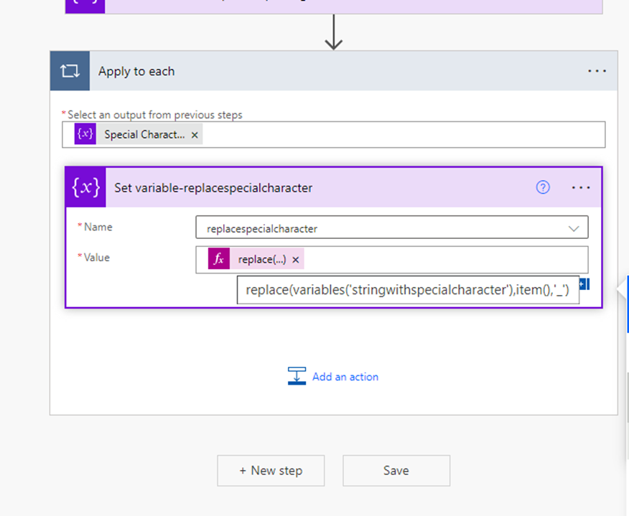
Task: Expand the Name dropdown chevron
Action: (x=574, y=228)
